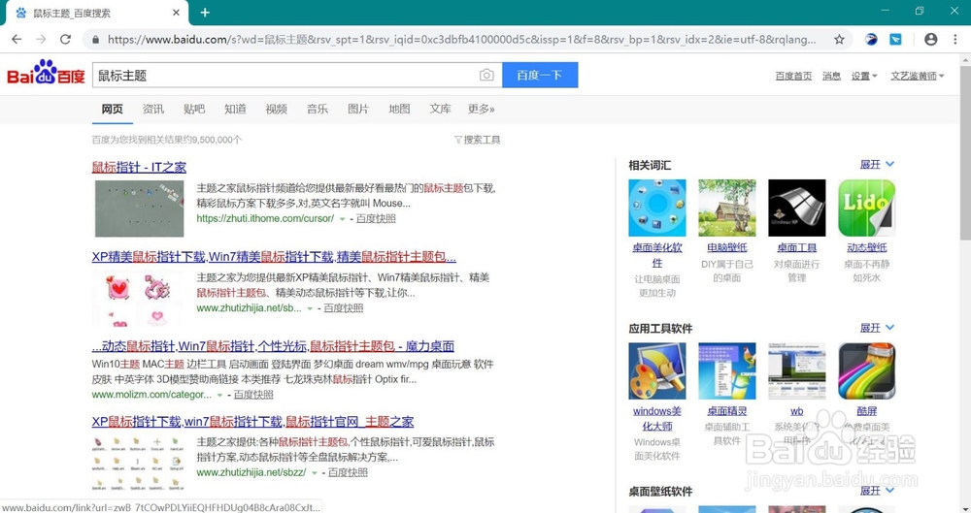
Task: Switch to 文库 tab
Action: pyautogui.click(x=440, y=109)
